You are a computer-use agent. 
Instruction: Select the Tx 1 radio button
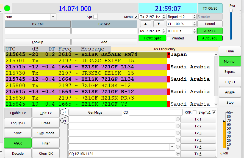(x=178, y=119)
